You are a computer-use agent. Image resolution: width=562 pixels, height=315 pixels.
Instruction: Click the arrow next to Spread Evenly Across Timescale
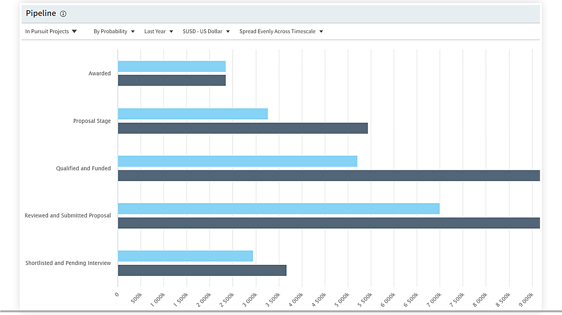321,31
